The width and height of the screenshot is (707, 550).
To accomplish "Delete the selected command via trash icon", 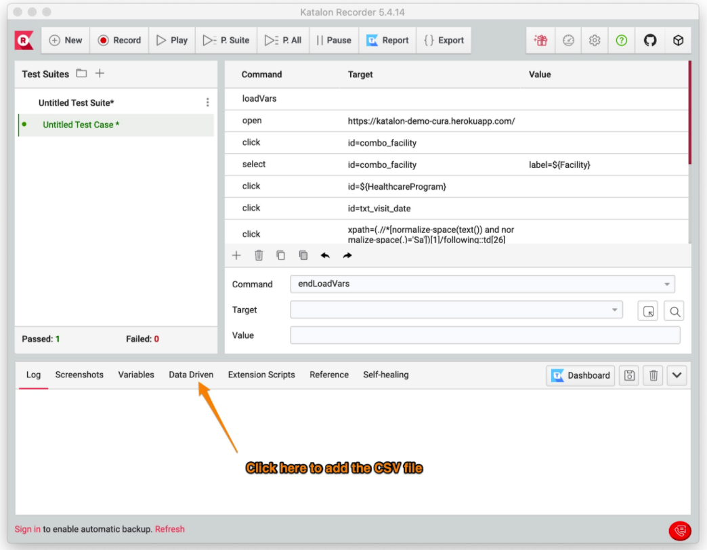I will tap(259, 255).
